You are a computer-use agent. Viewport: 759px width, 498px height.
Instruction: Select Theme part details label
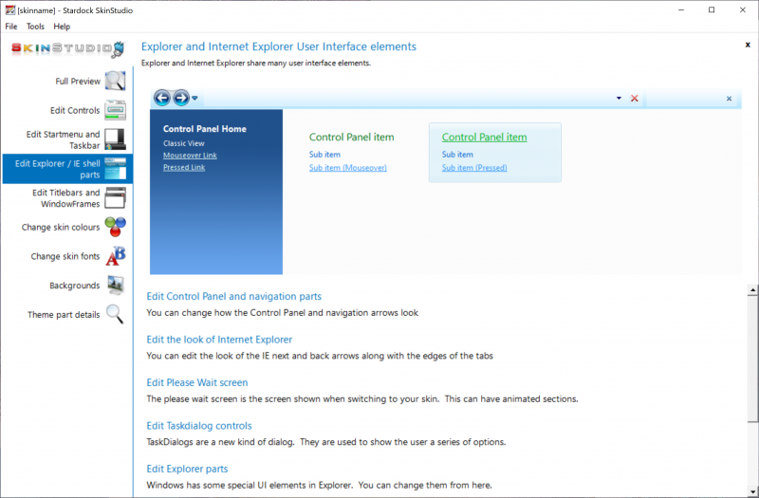[x=64, y=315]
